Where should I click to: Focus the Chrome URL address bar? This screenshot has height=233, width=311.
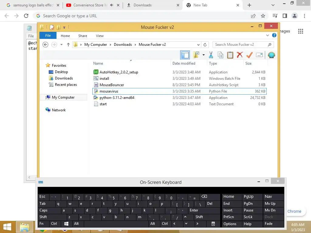pyautogui.click(x=142, y=16)
